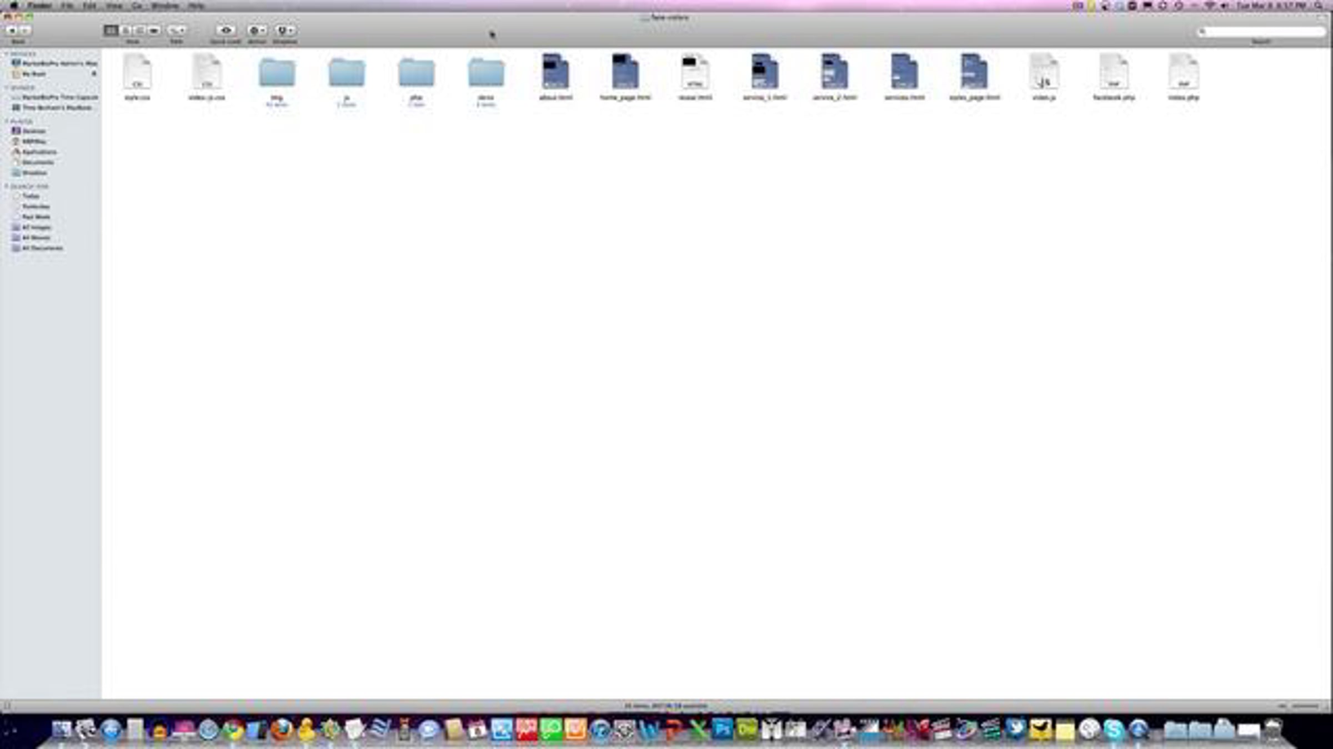Screen dimensions: 1333x749
Task: Collapse the Devices sidebar section
Action: coord(7,54)
